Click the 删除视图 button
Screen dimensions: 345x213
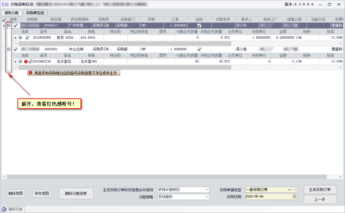pyautogui.click(x=16, y=193)
